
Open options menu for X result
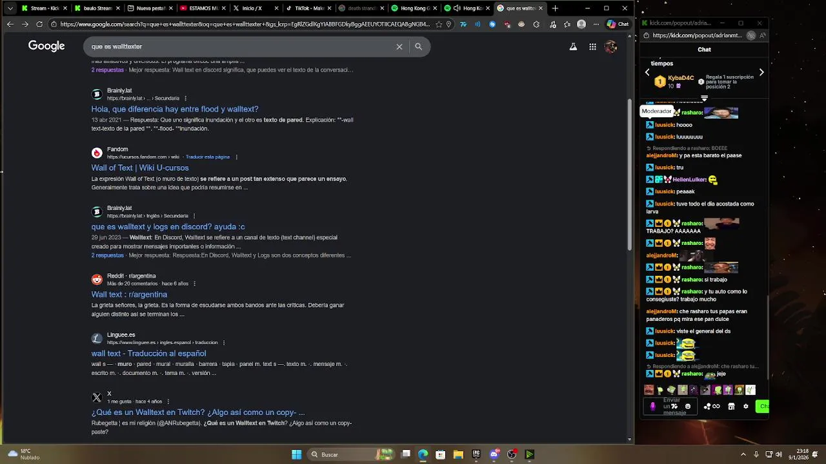click(x=168, y=401)
